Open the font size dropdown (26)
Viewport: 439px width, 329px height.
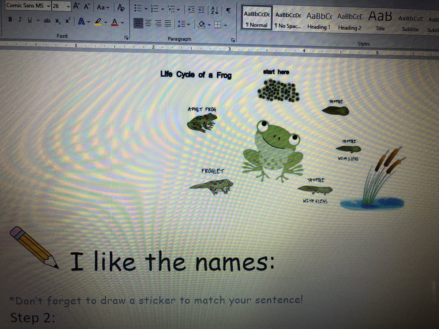[x=68, y=7]
